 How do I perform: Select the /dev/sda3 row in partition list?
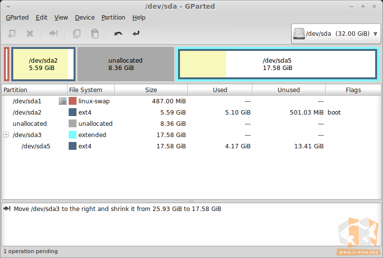[191, 135]
